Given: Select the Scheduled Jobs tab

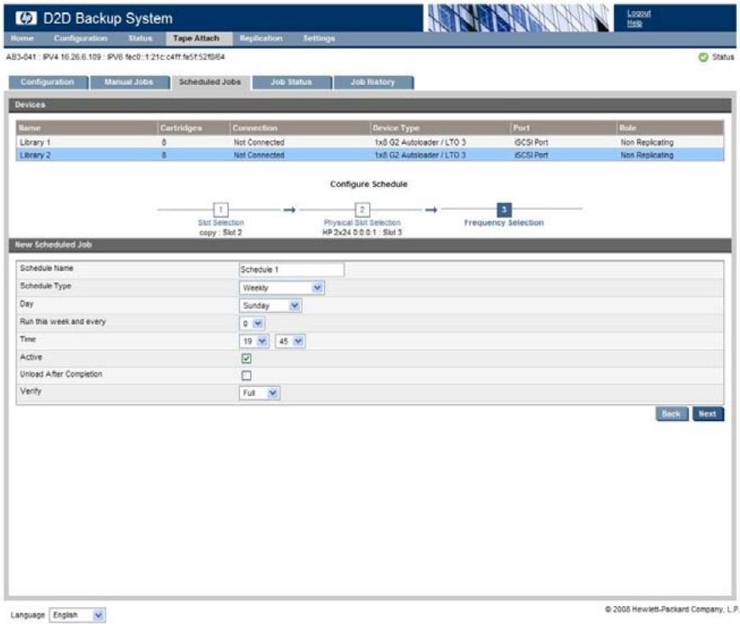Looking at the screenshot, I should tap(210, 82).
